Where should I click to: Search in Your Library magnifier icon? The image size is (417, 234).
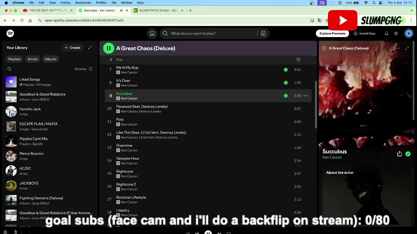(9, 69)
